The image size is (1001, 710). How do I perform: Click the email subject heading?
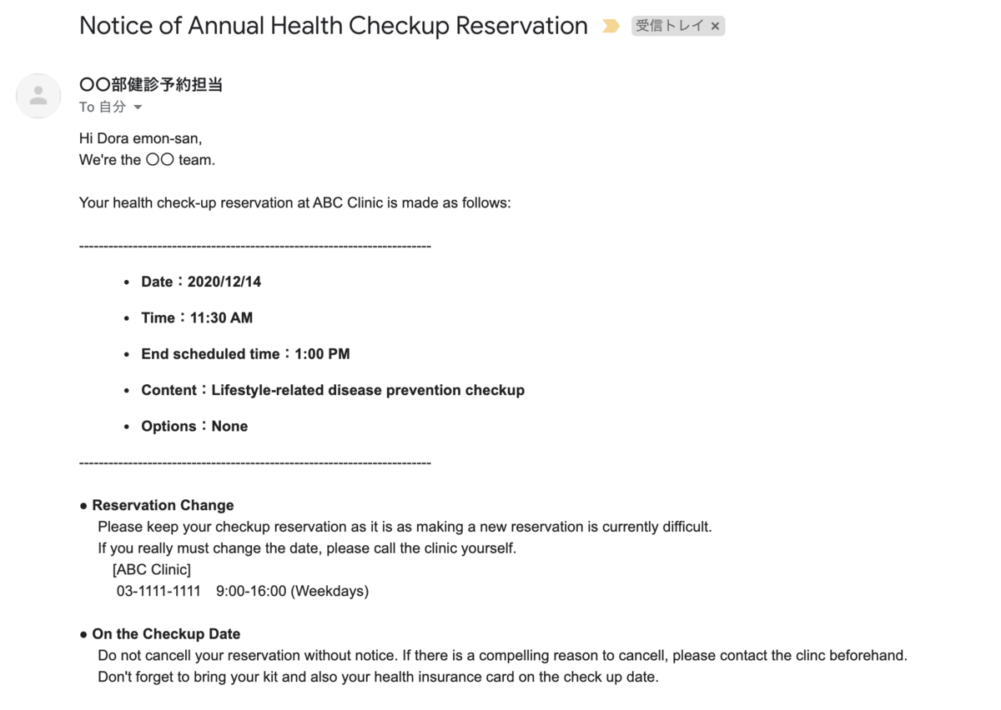[334, 26]
